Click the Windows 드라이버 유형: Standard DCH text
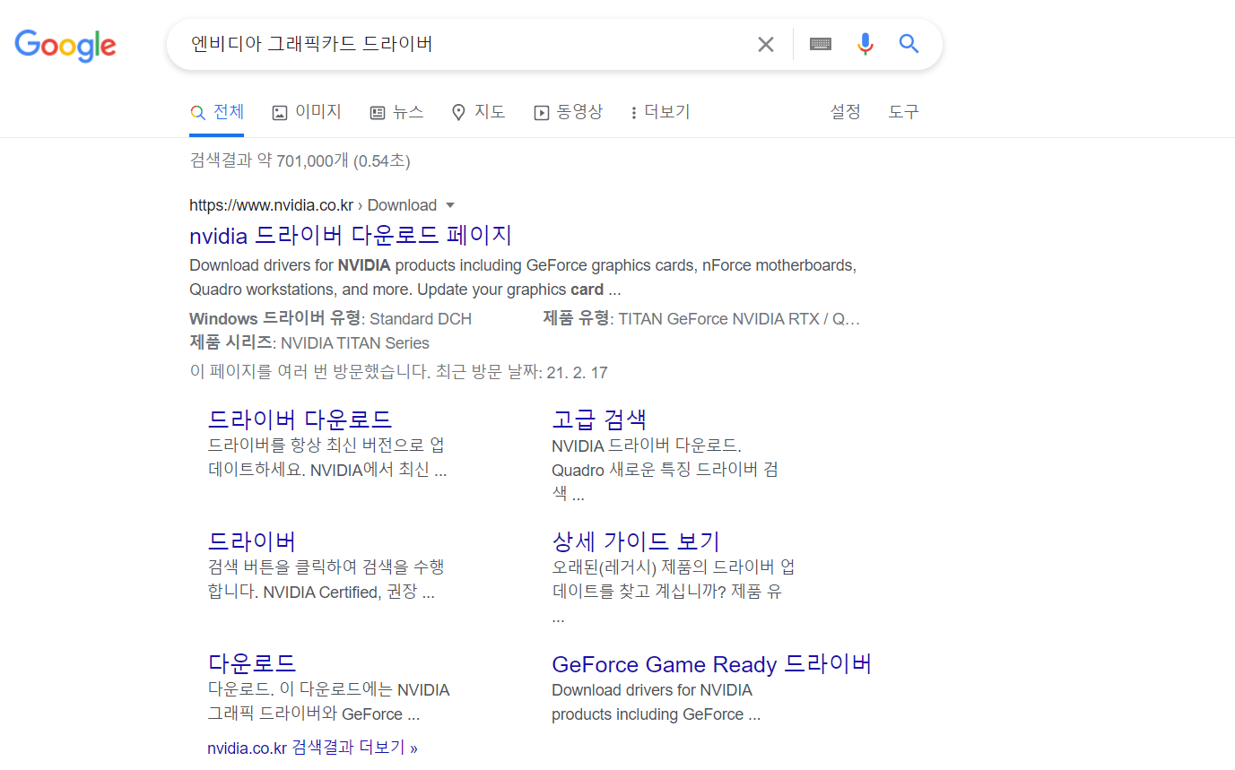 (330, 318)
